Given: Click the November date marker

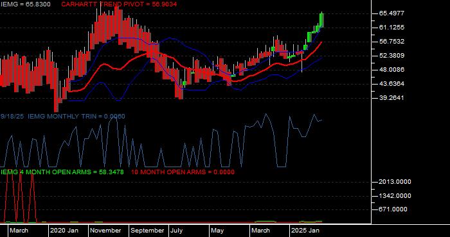Looking at the screenshot, I should pyautogui.click(x=105, y=231).
